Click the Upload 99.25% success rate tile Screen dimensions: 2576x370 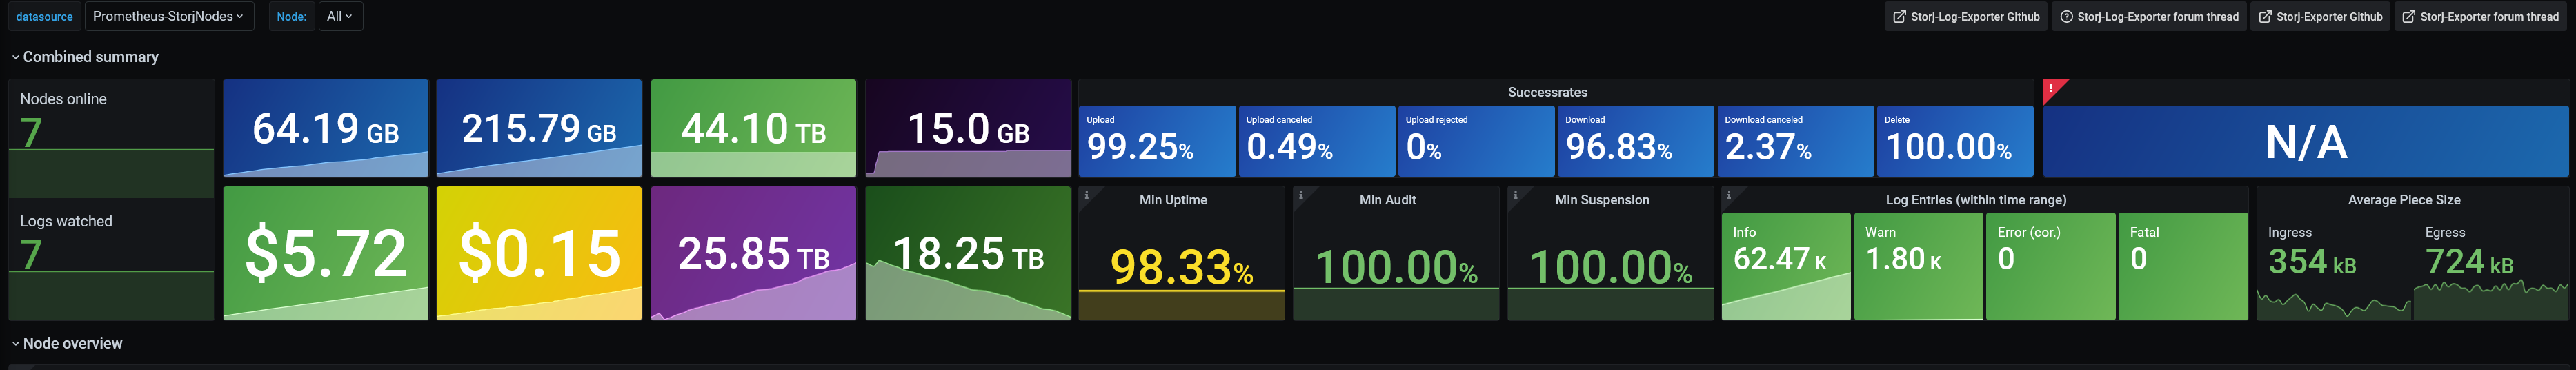1156,141
